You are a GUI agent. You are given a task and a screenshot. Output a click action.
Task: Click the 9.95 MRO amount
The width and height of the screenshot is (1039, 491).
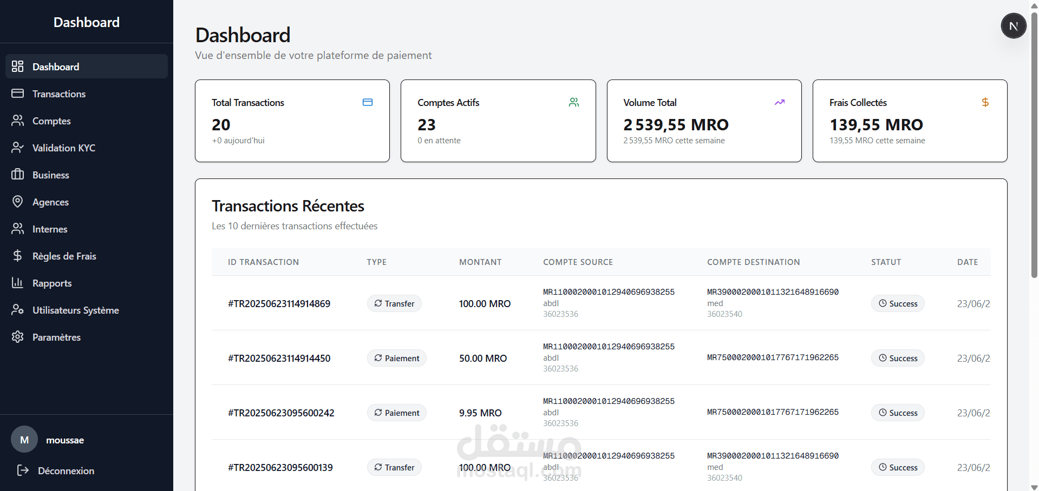tap(480, 413)
